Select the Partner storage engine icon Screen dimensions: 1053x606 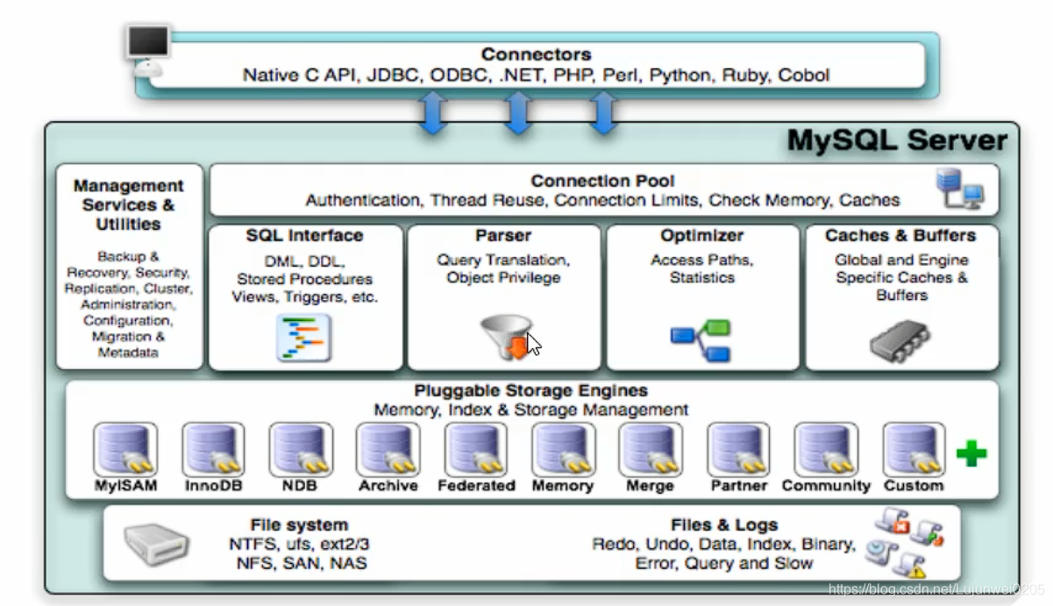click(739, 450)
